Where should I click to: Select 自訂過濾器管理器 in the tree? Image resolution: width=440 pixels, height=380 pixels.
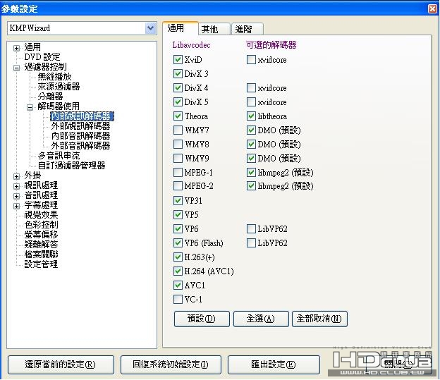coord(71,165)
